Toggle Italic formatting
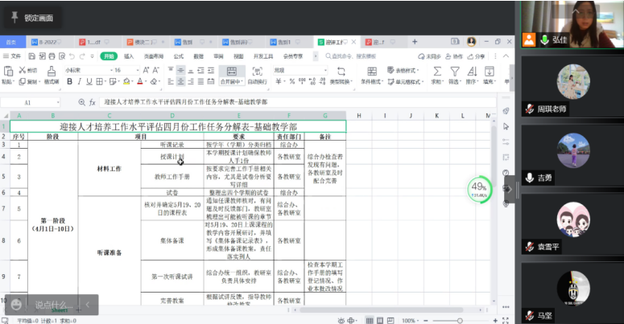The image size is (624, 324). coord(79,81)
